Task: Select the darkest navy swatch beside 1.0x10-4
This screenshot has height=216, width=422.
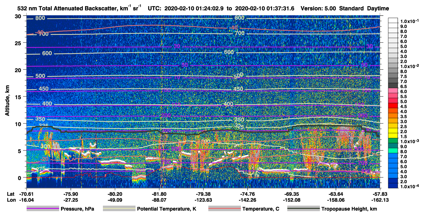Action: click(393, 186)
